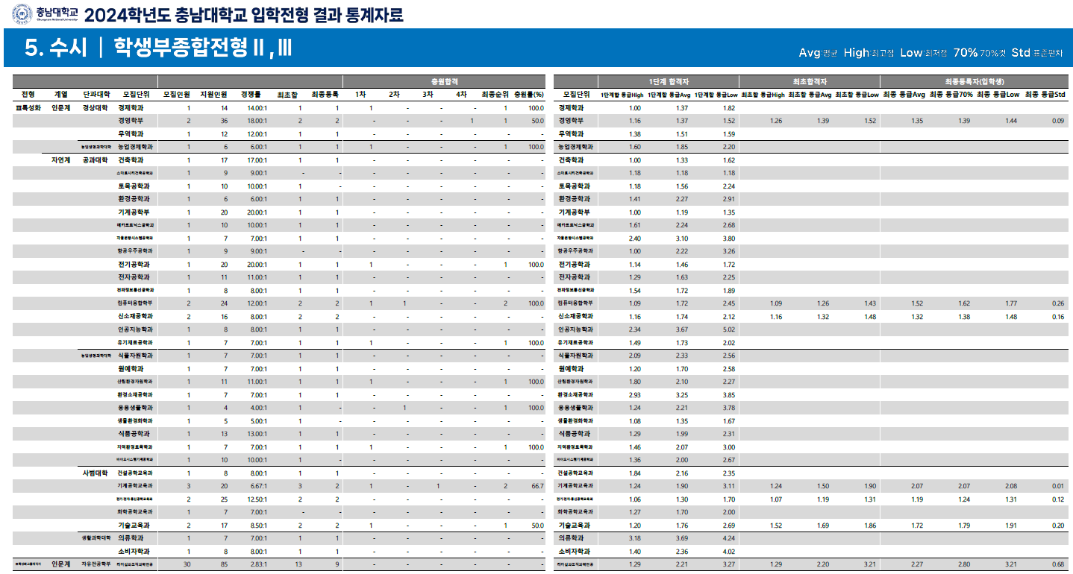Click the '최종순위' column header

point(494,95)
